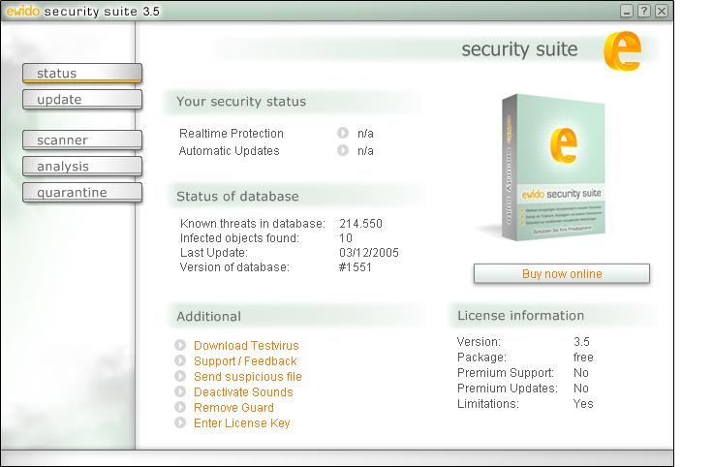Click the Download Testvirus link
This screenshot has width=713, height=467.
246,346
